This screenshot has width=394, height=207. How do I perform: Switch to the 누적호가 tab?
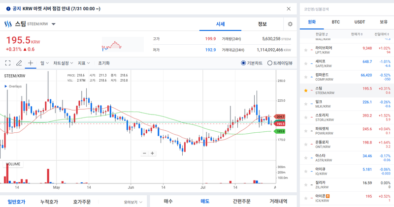click(x=49, y=202)
